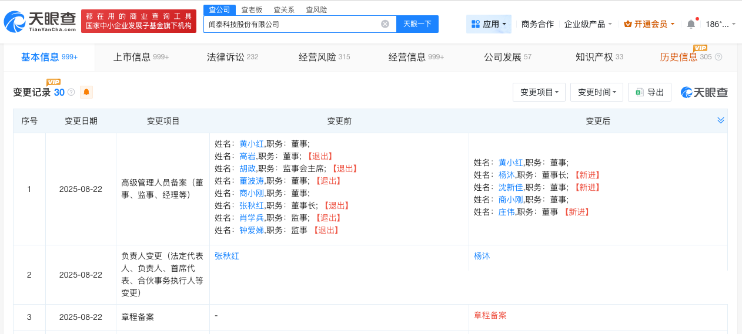Click the count 30 beside 变更记录
742x334 pixels.
click(x=59, y=92)
